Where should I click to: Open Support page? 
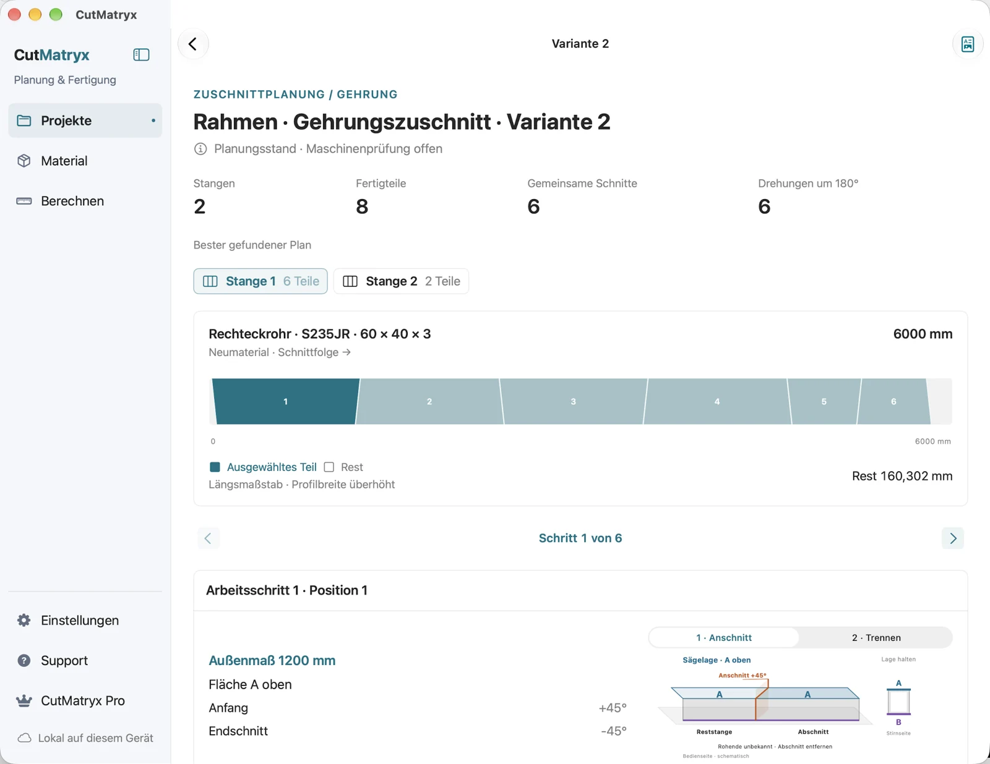point(85,660)
